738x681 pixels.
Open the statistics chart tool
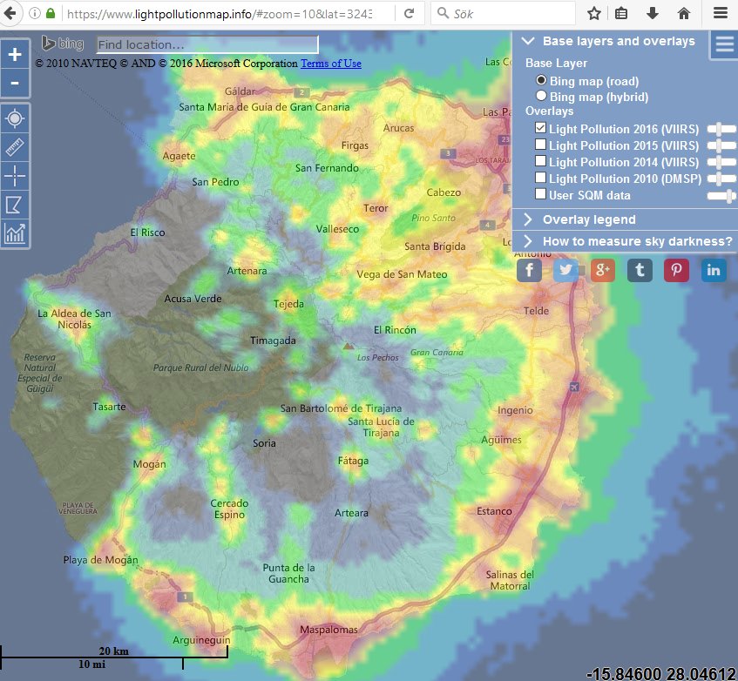(15, 233)
